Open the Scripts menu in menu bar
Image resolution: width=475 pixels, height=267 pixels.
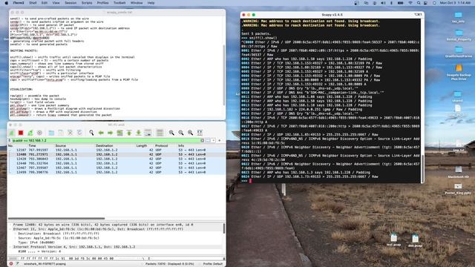pos(87,3)
